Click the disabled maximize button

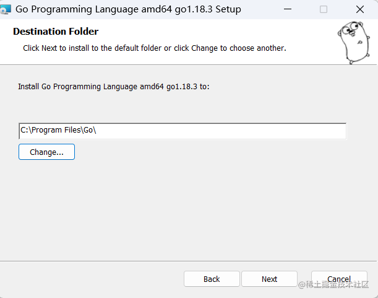point(324,9)
